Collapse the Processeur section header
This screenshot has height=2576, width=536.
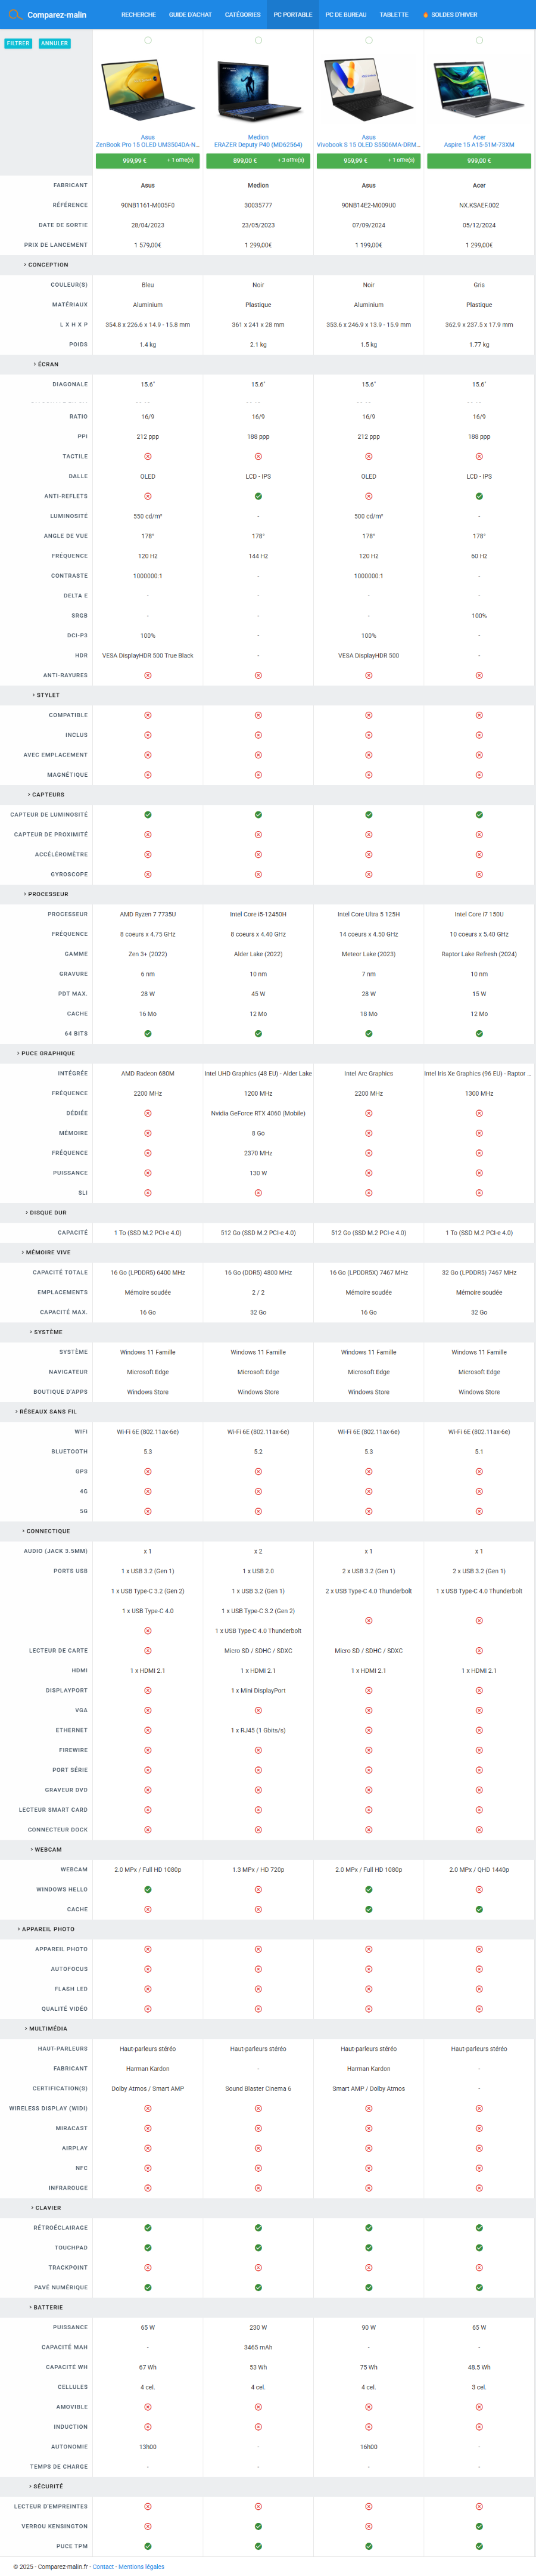coord(46,894)
